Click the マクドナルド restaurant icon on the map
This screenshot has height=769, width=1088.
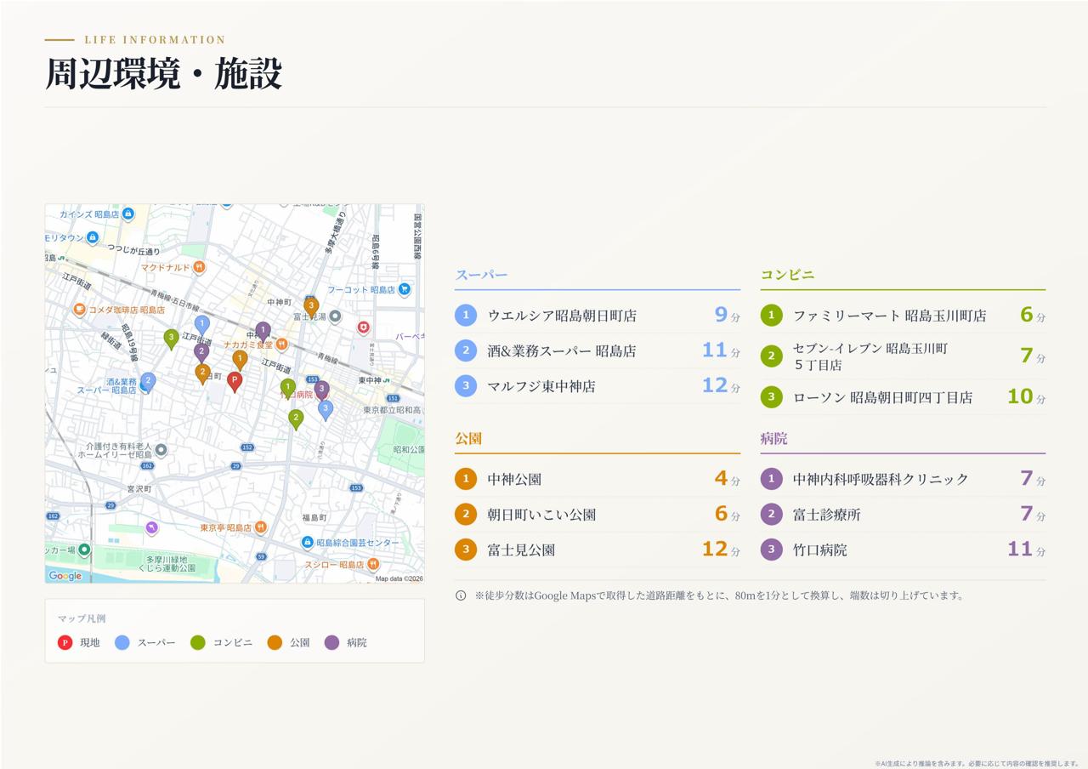[x=199, y=267]
